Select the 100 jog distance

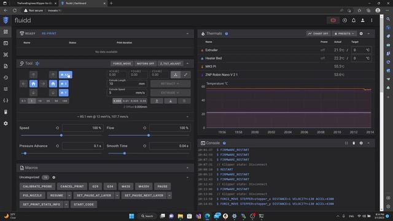pyautogui.click(x=64, y=101)
